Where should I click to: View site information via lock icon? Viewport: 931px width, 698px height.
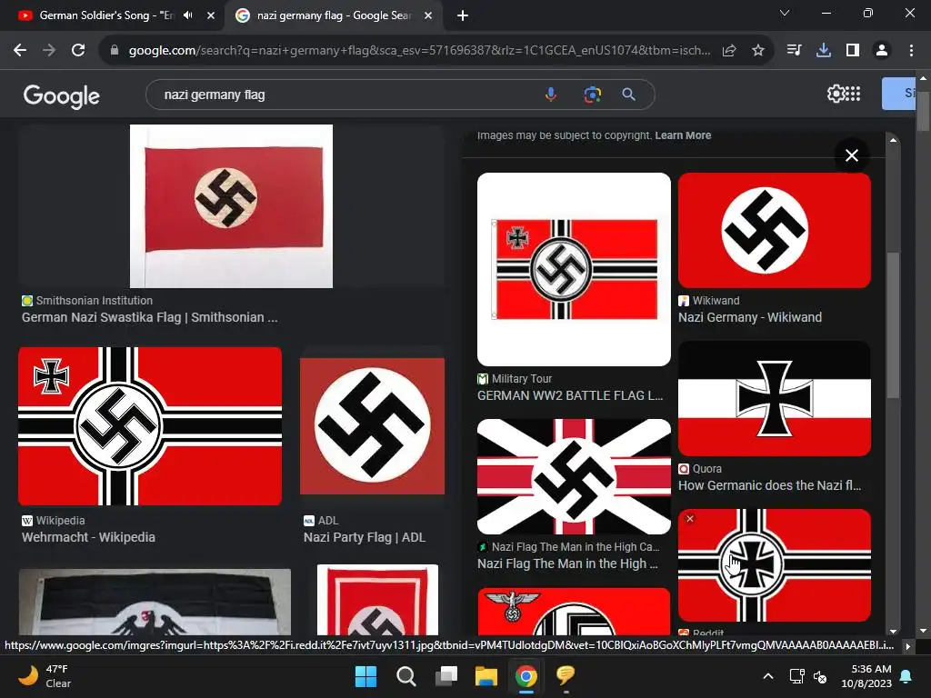tap(115, 51)
